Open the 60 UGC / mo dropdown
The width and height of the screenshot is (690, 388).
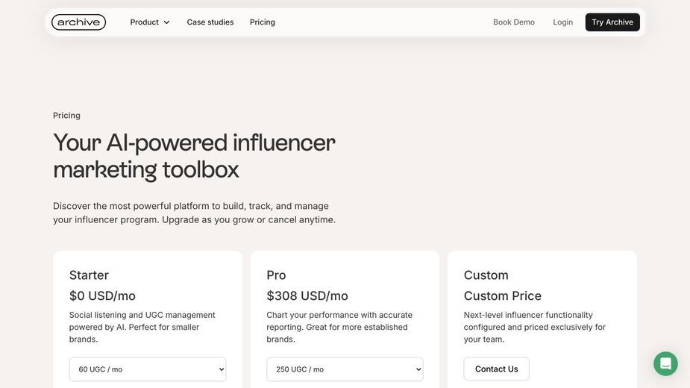(x=148, y=369)
